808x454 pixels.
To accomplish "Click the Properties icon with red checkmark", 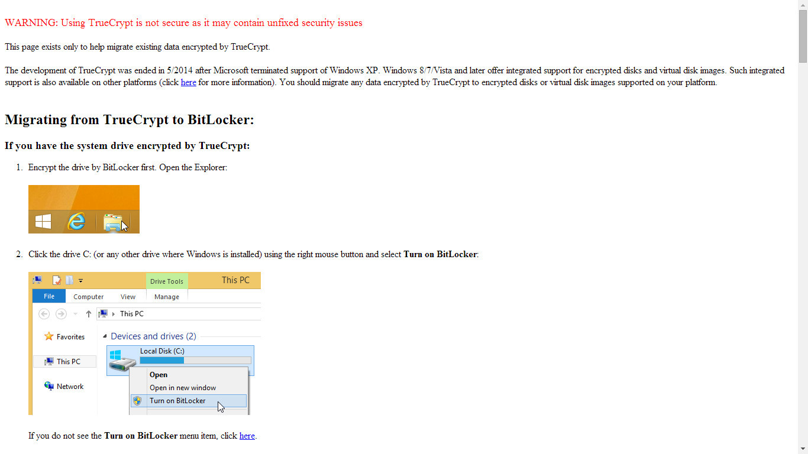I will click(x=57, y=280).
